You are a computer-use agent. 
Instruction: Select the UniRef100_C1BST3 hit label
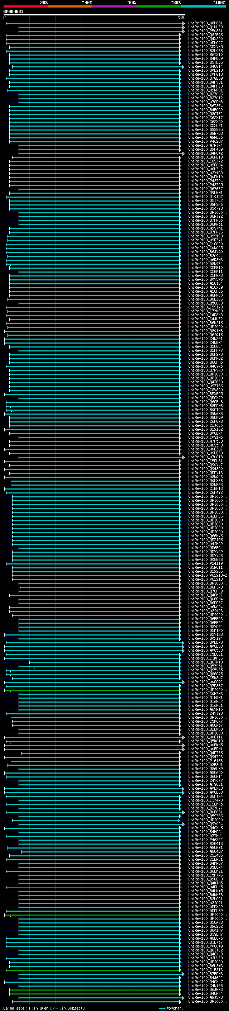(x=205, y=970)
